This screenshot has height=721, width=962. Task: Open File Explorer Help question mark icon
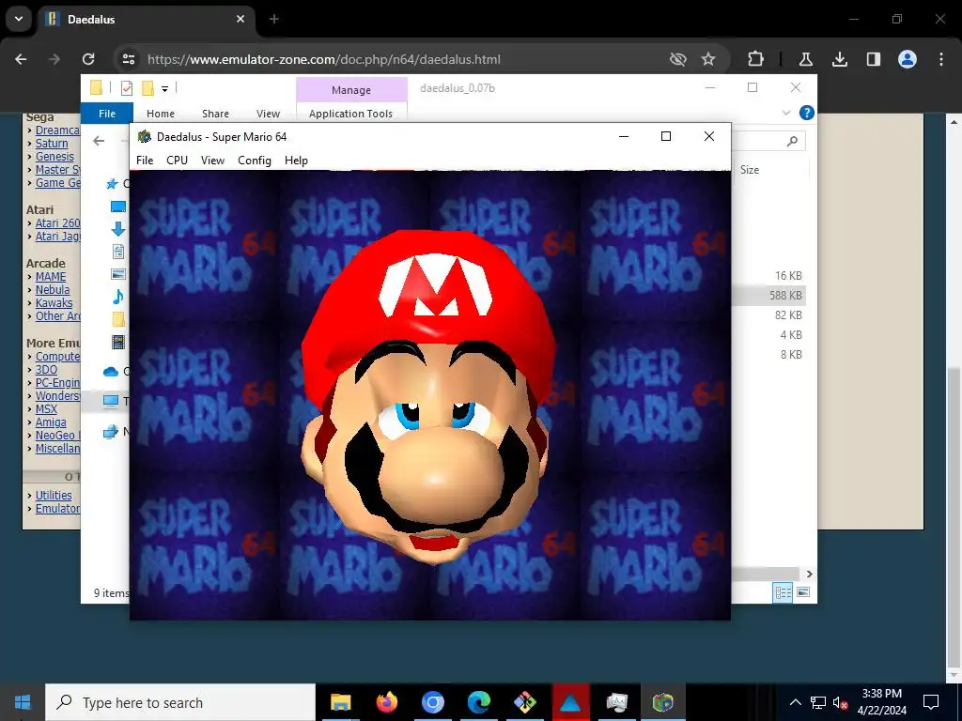807,113
